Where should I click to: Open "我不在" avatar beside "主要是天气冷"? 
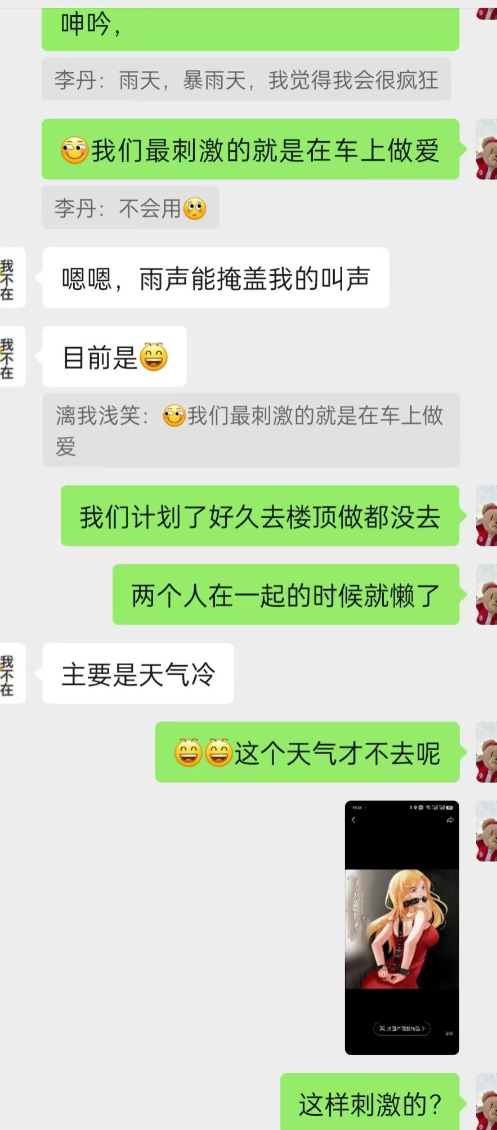tap(12, 674)
